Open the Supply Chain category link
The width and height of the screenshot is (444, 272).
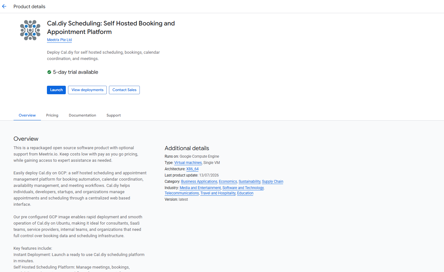pos(273,182)
